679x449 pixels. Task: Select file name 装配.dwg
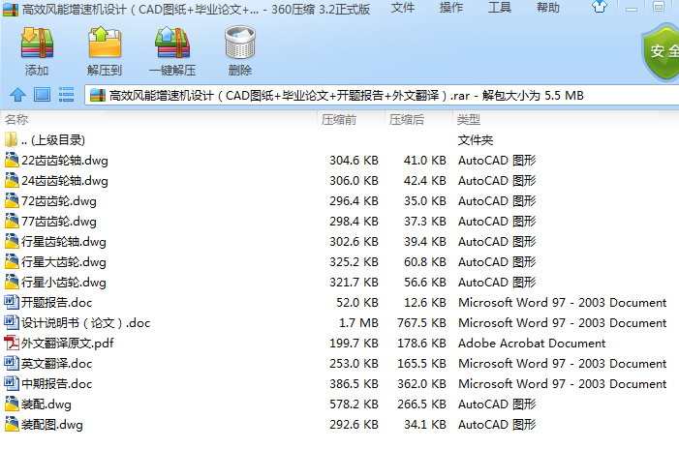(x=46, y=404)
